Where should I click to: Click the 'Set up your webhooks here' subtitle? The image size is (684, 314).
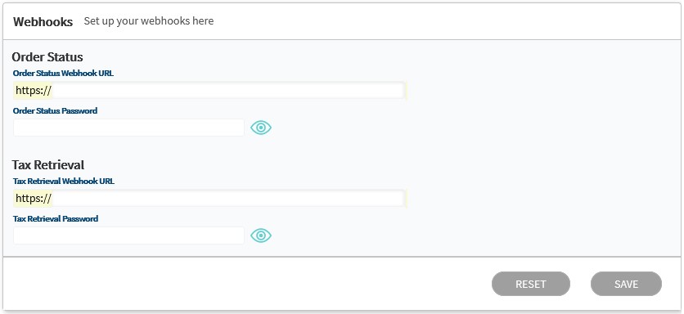point(149,21)
